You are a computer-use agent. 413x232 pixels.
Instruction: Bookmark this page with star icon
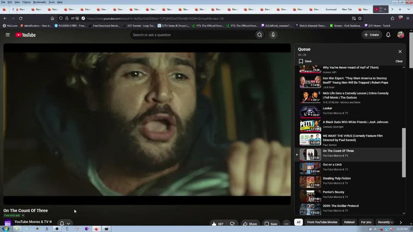coord(360,18)
